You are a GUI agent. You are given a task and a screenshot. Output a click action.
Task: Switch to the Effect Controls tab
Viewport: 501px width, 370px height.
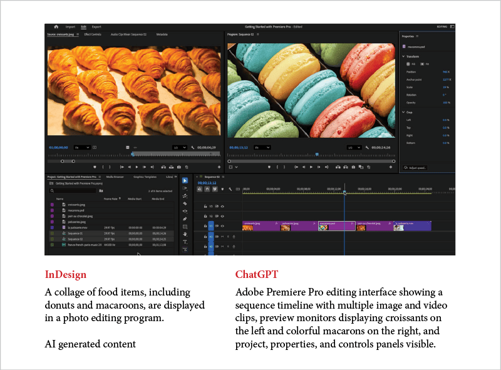click(x=93, y=34)
